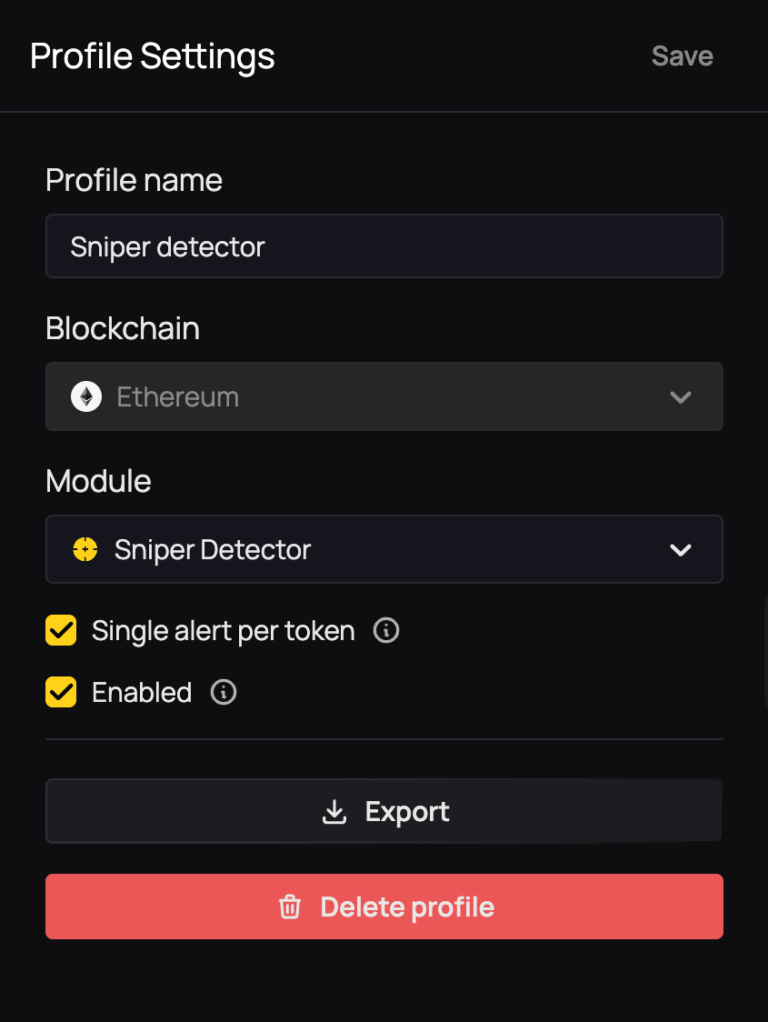Click the Profile Settings header

click(x=153, y=55)
